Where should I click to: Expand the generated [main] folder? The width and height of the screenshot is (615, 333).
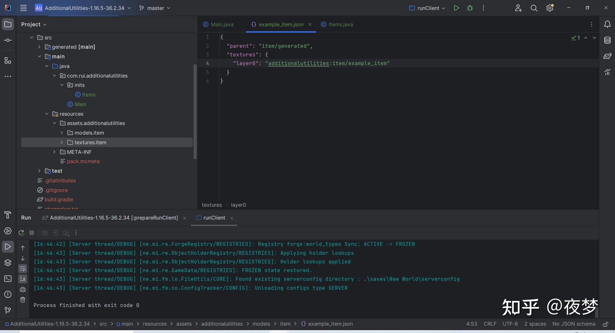(39, 47)
